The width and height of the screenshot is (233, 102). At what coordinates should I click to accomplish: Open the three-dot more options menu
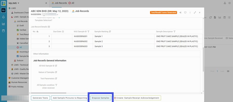pos(190,13)
